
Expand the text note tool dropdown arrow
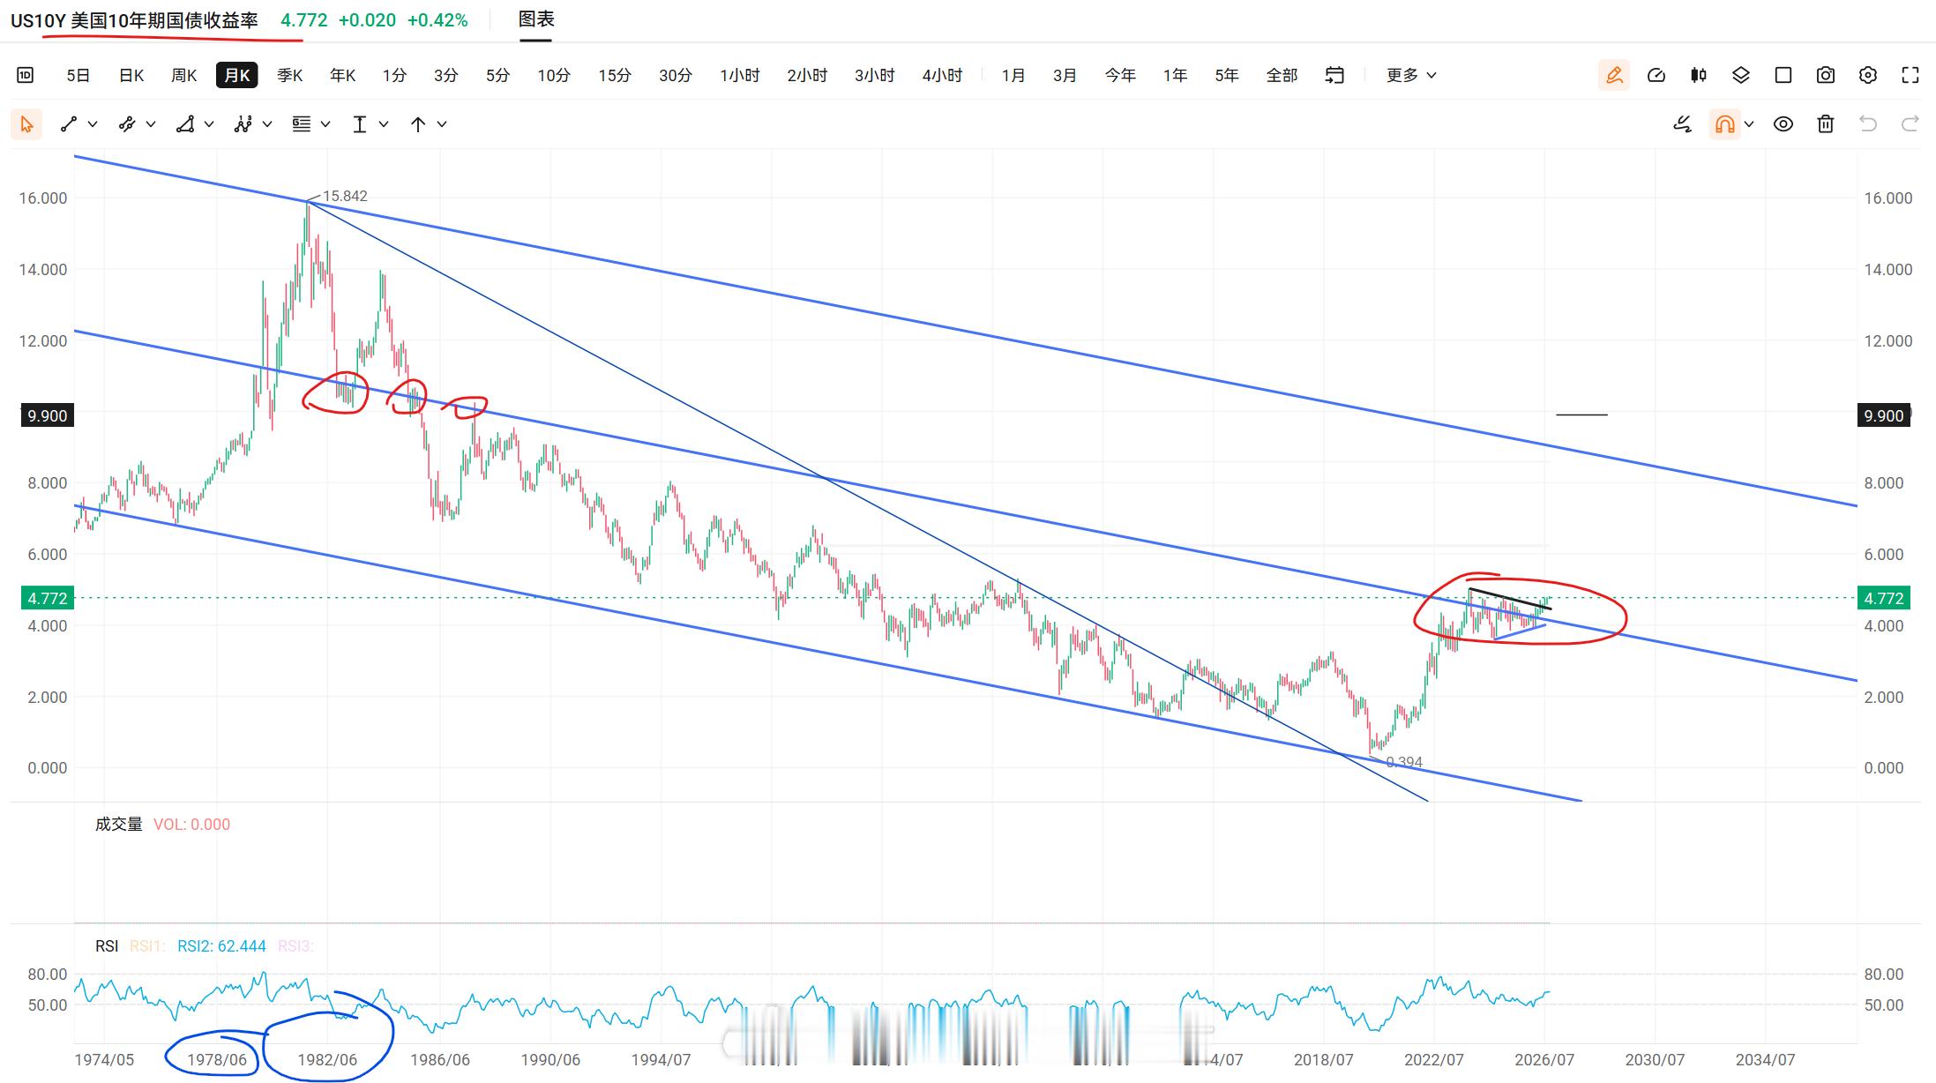pos(325,124)
